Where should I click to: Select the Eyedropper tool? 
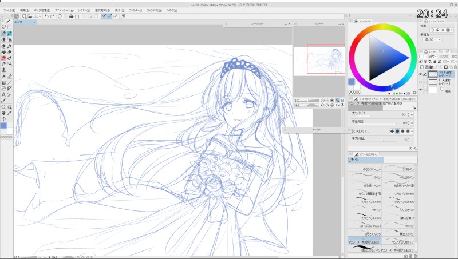tap(10, 113)
